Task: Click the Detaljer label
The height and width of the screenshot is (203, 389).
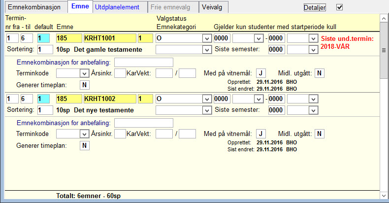Action: [315, 7]
